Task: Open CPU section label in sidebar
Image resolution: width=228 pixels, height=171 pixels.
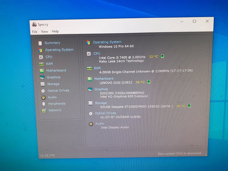Action: tap(49, 57)
